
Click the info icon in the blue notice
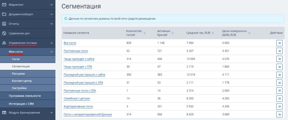pos(66,19)
